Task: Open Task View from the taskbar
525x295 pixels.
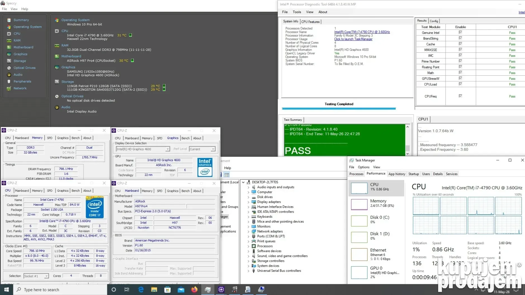Action: click(127, 290)
